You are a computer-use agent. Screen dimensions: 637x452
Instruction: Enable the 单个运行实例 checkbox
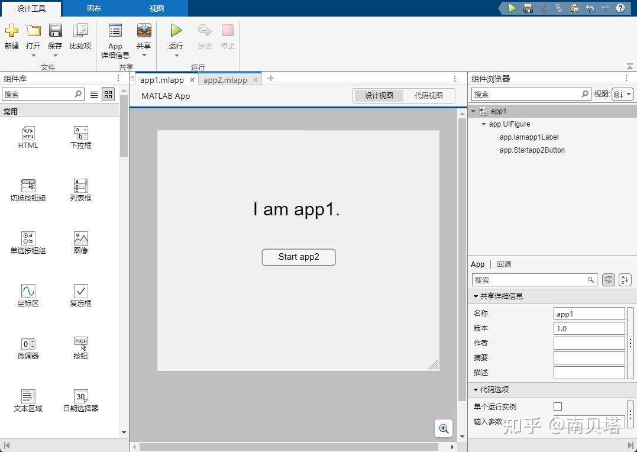pyautogui.click(x=557, y=406)
